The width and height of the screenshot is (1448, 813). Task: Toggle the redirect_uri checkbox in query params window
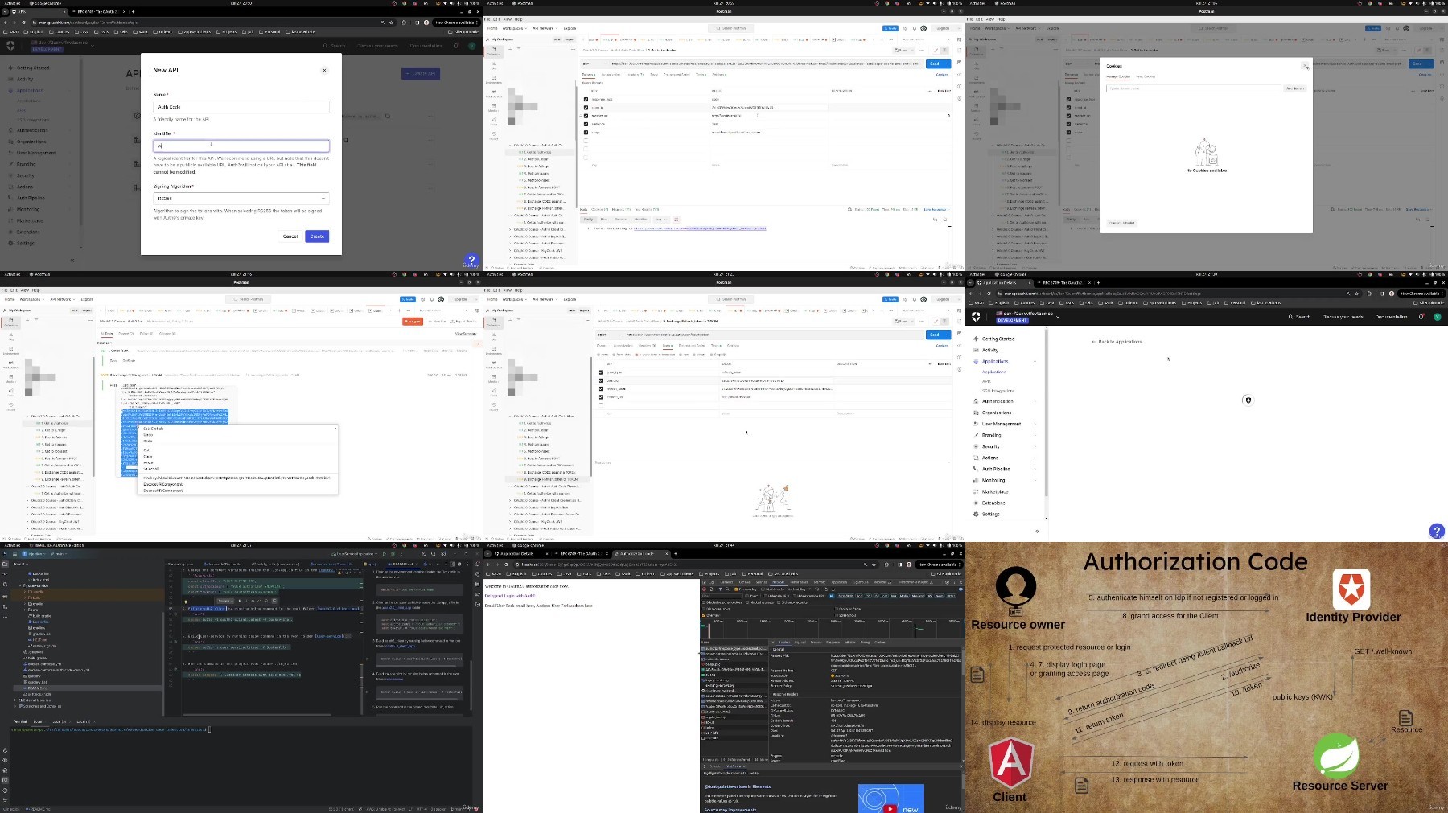click(x=586, y=116)
